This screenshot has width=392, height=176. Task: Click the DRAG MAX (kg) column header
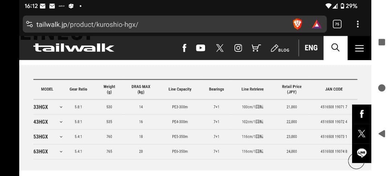pos(141,89)
